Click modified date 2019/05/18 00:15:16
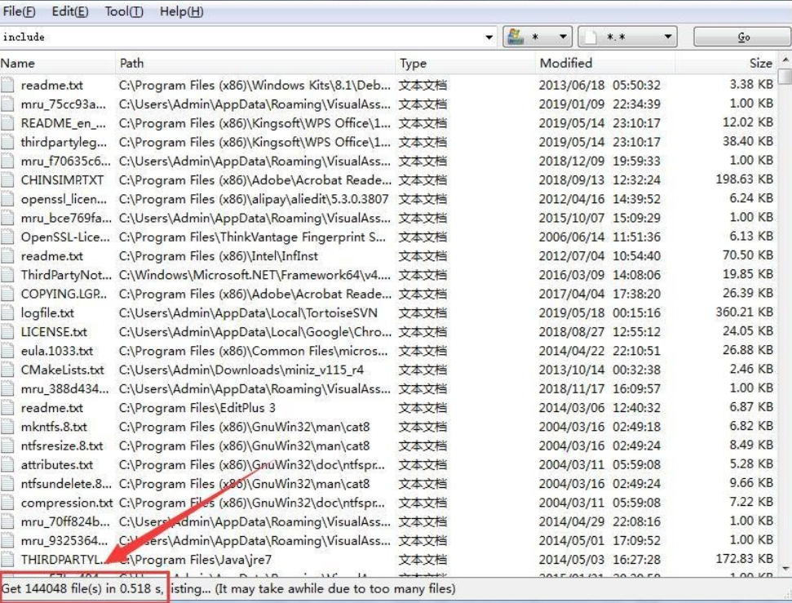 (x=600, y=313)
